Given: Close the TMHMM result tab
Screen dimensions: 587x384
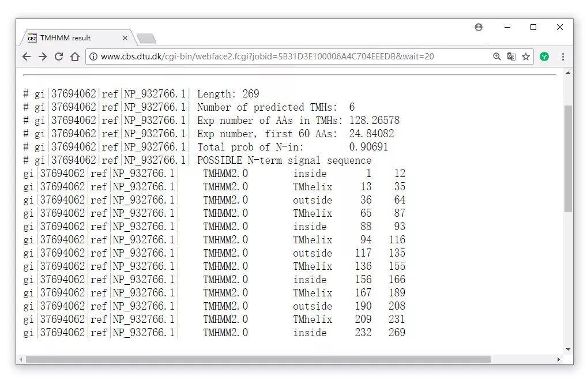Looking at the screenshot, I should pyautogui.click(x=125, y=38).
